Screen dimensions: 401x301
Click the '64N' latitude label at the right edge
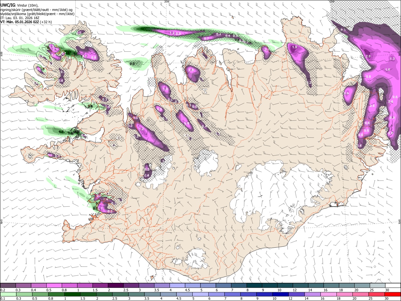(x=399, y=222)
